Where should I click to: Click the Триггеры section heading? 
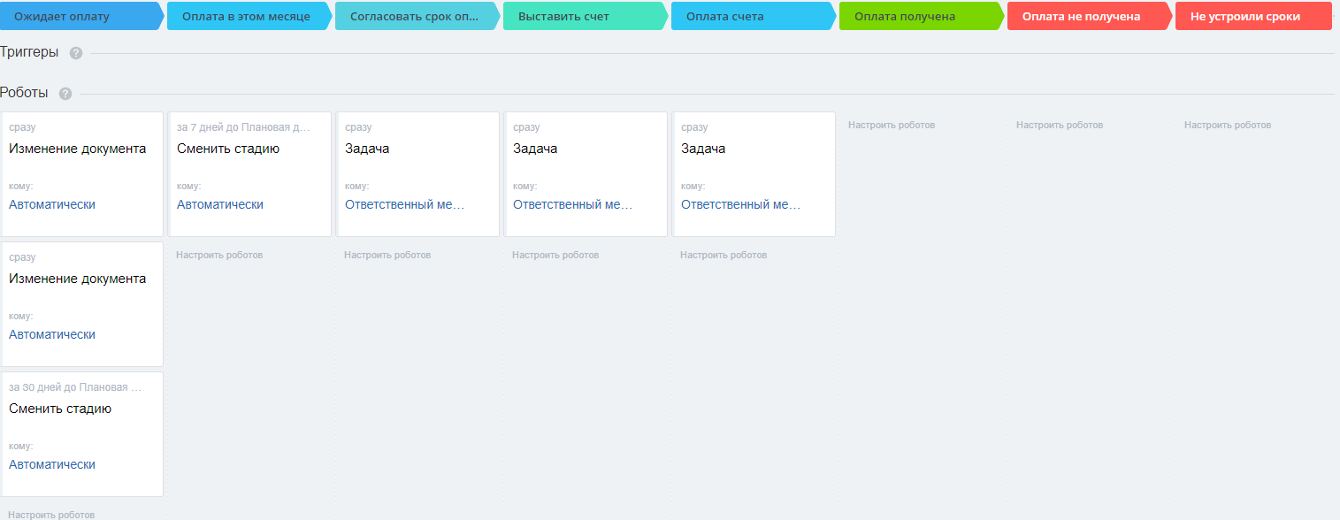pyautogui.click(x=29, y=52)
